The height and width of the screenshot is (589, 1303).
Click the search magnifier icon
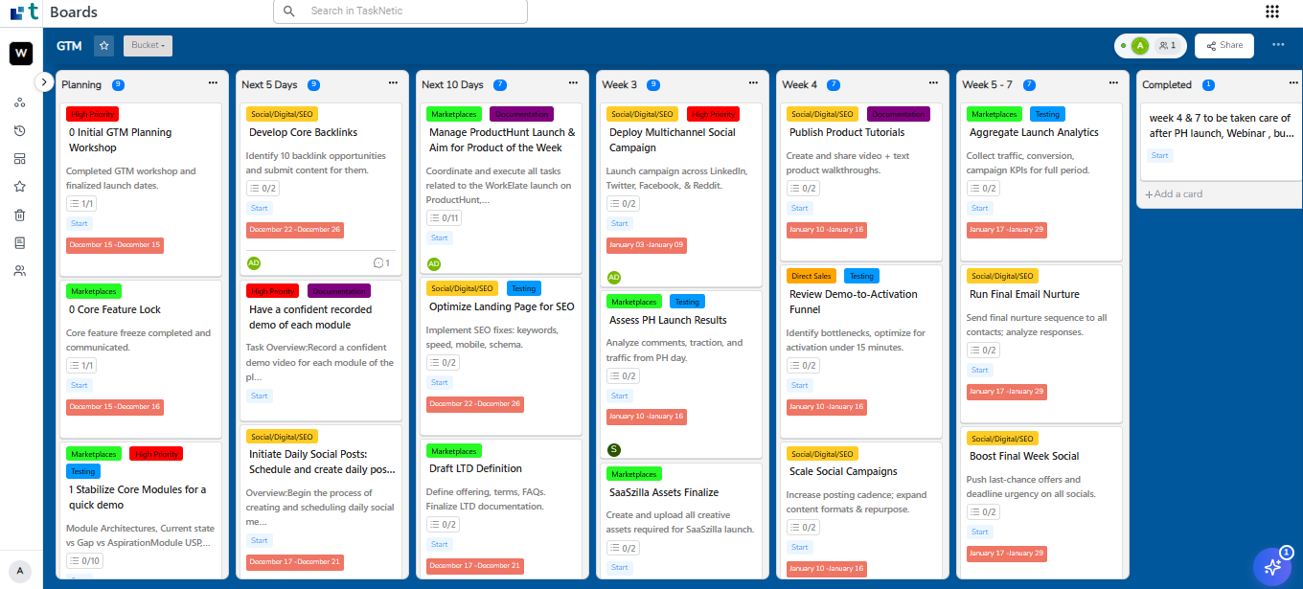click(x=289, y=11)
